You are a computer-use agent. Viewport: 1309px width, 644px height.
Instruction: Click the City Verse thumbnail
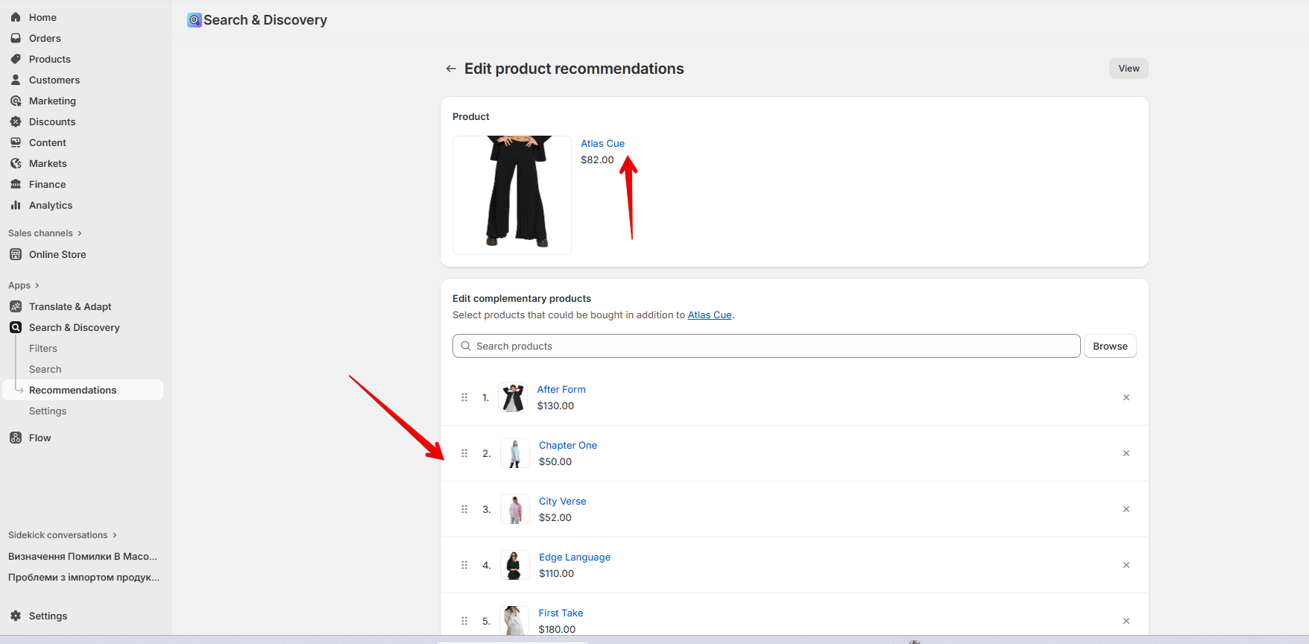(514, 509)
